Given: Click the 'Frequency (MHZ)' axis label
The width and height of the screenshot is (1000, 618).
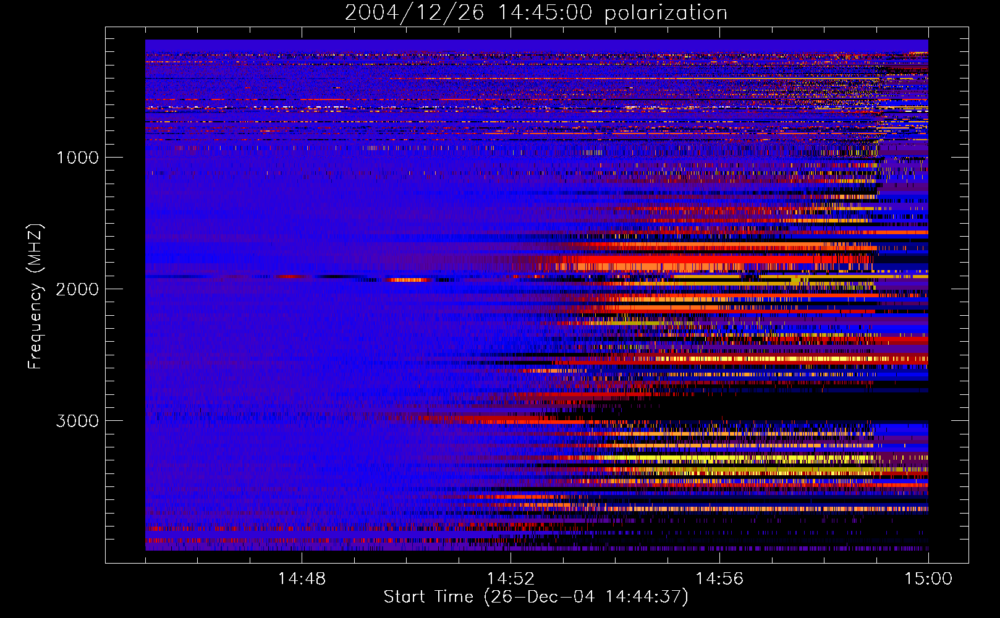Looking at the screenshot, I should pyautogui.click(x=35, y=297).
